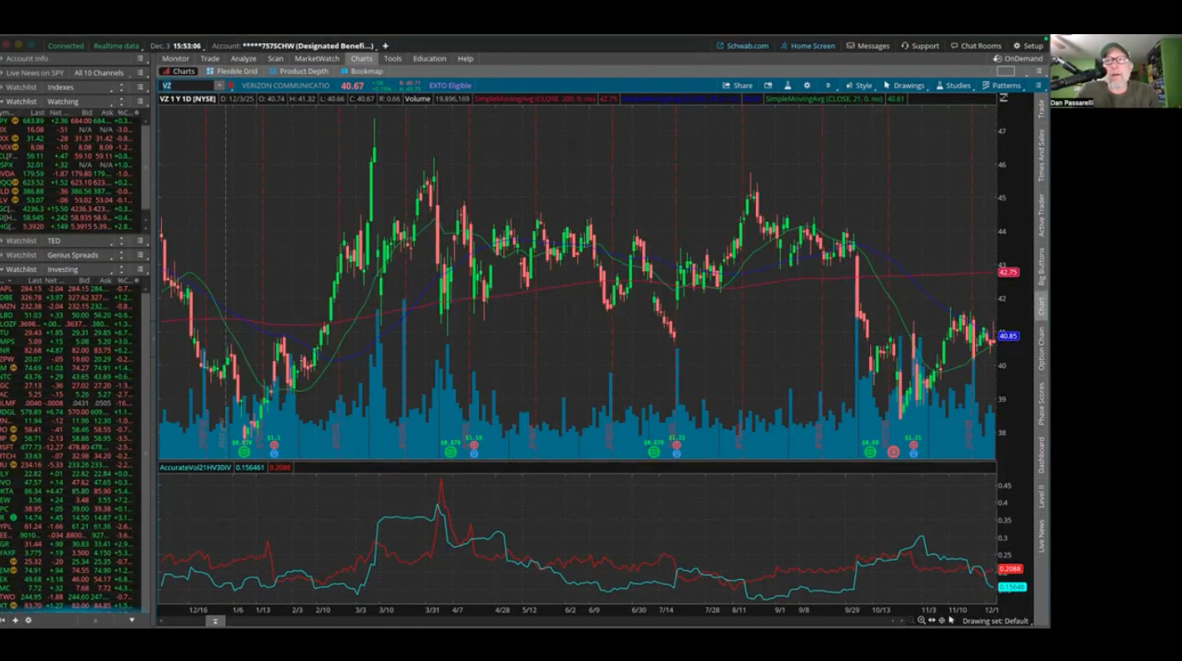1182x661 pixels.
Task: Open the symbol dropdown next to VZ
Action: (219, 85)
